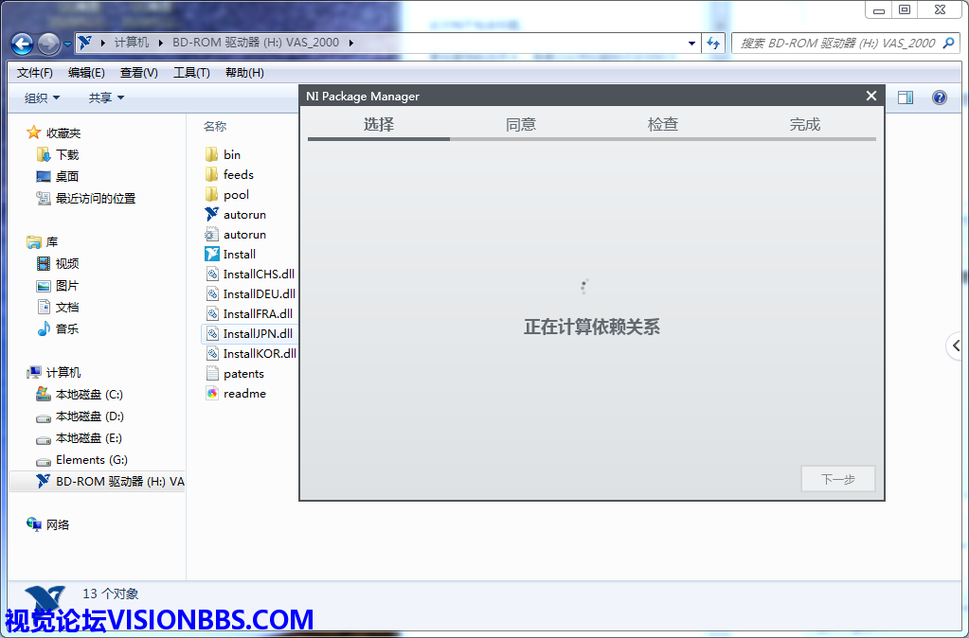The width and height of the screenshot is (969, 638).
Task: Open the recent locations dropdown arrow
Action: pyautogui.click(x=67, y=44)
